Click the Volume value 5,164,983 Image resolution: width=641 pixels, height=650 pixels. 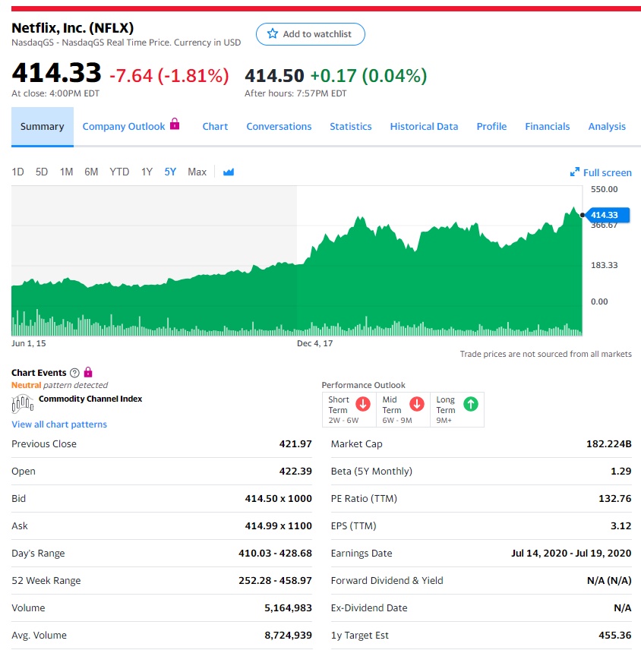point(288,608)
